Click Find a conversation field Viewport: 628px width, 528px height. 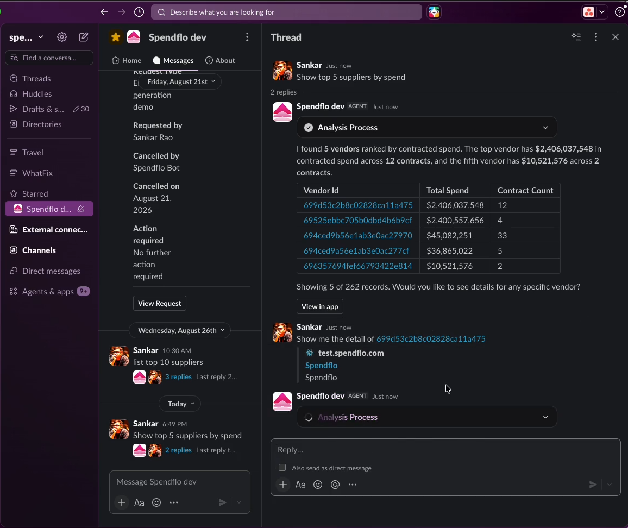point(49,58)
